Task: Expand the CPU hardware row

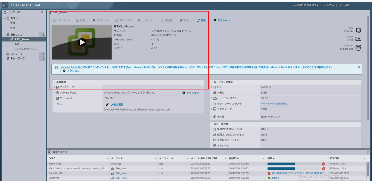Action: [211, 87]
